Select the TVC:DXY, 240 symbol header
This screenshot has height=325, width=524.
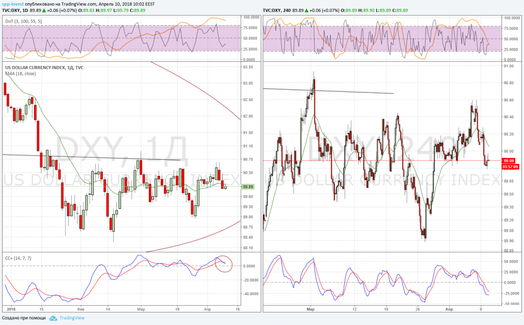pos(277,10)
